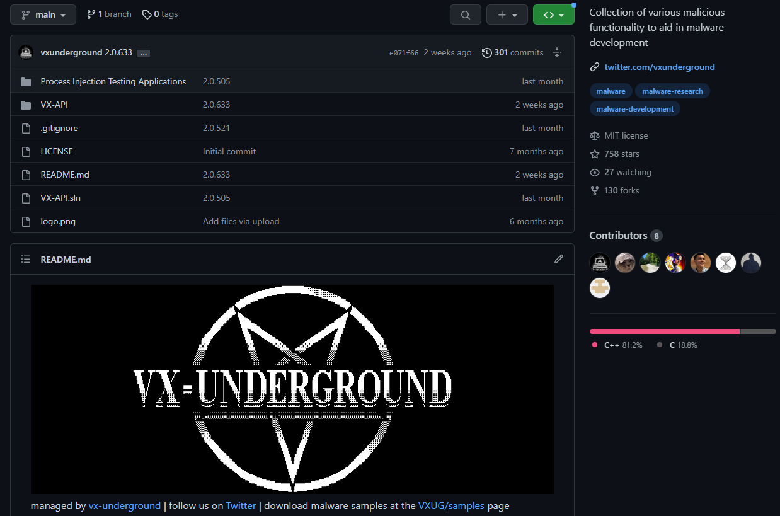Click the link chain icon in About

(x=594, y=67)
